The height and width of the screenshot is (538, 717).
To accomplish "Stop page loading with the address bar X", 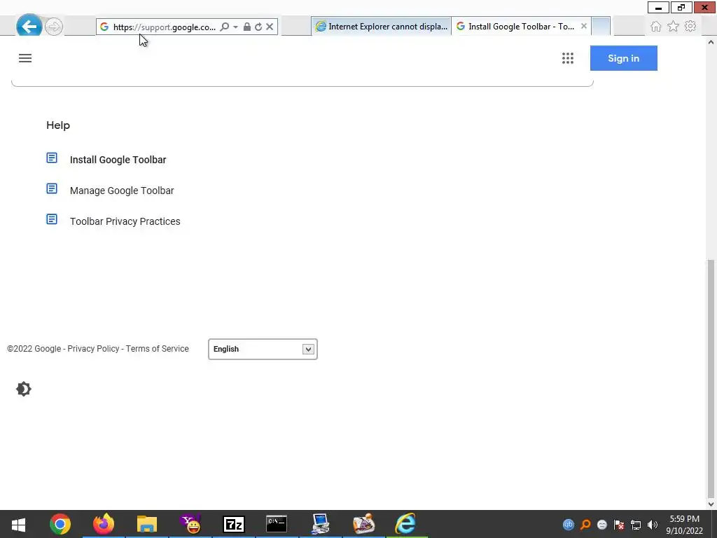I will (270, 27).
